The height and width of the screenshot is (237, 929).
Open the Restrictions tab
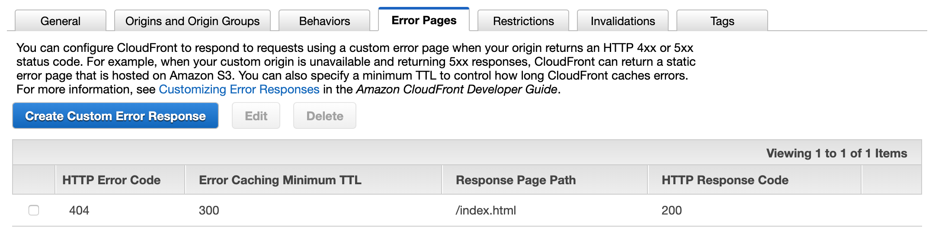[523, 21]
